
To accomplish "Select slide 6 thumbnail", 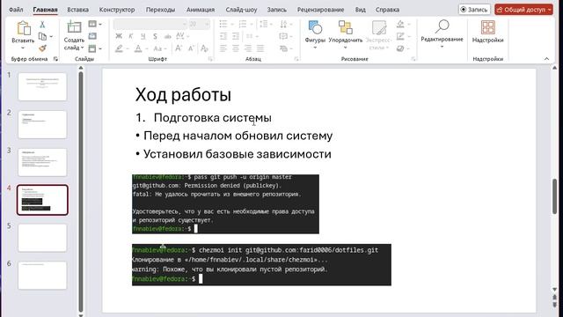I will click(42, 276).
